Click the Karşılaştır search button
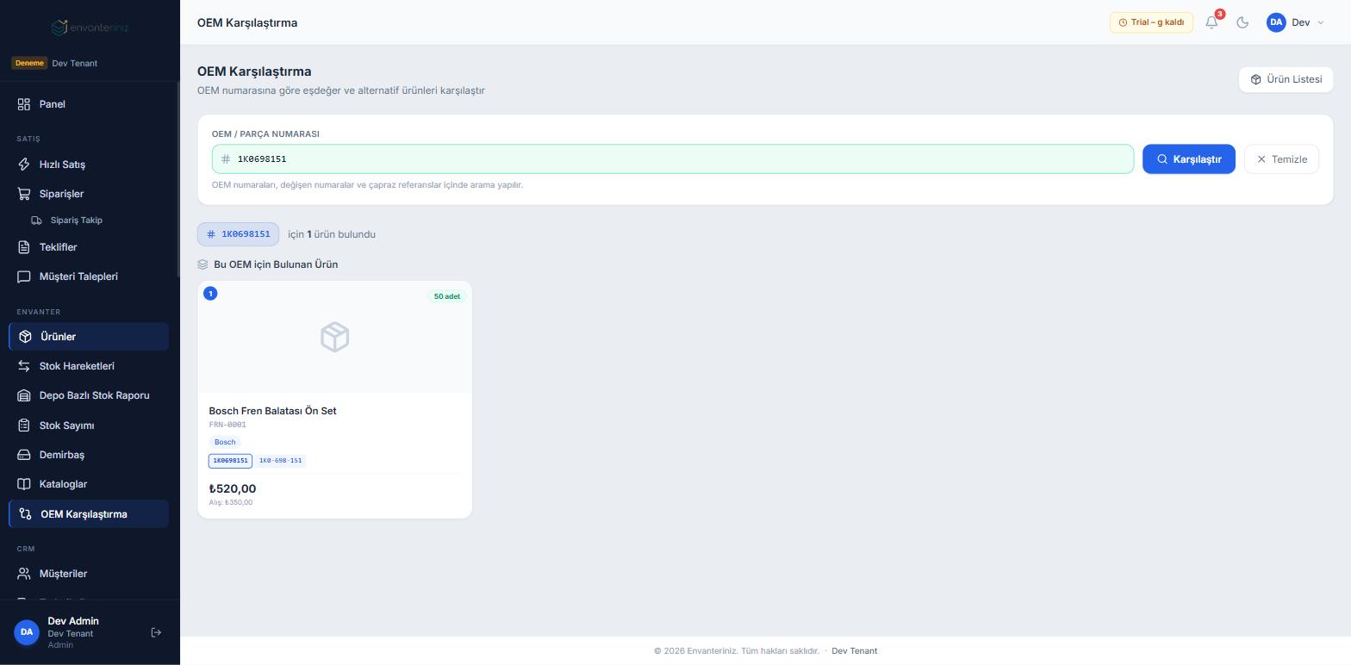1351x665 pixels. pos(1188,159)
